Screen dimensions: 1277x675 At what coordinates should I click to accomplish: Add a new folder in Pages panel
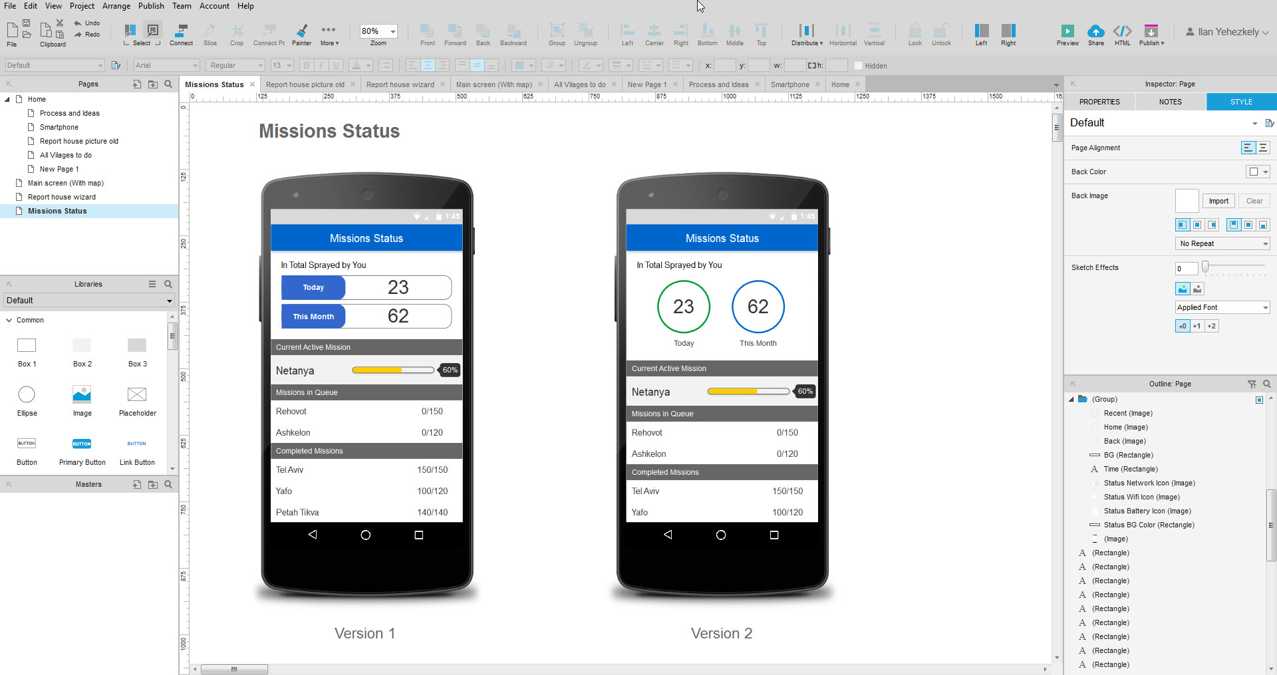coord(153,84)
